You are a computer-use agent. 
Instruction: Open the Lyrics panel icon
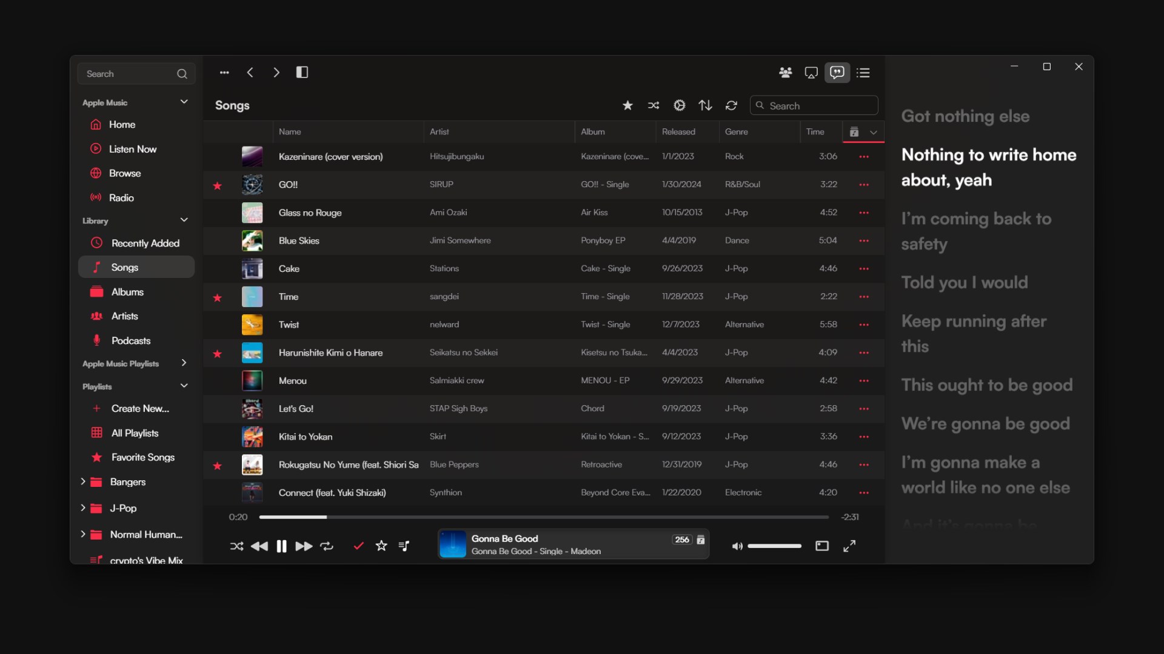click(x=837, y=73)
